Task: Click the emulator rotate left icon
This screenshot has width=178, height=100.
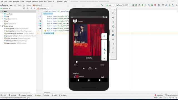Action: pyautogui.click(x=113, y=26)
